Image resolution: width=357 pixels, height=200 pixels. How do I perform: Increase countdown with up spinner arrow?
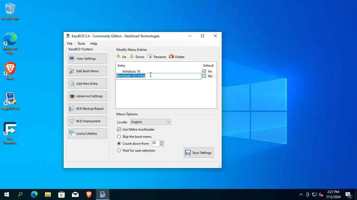point(161,142)
